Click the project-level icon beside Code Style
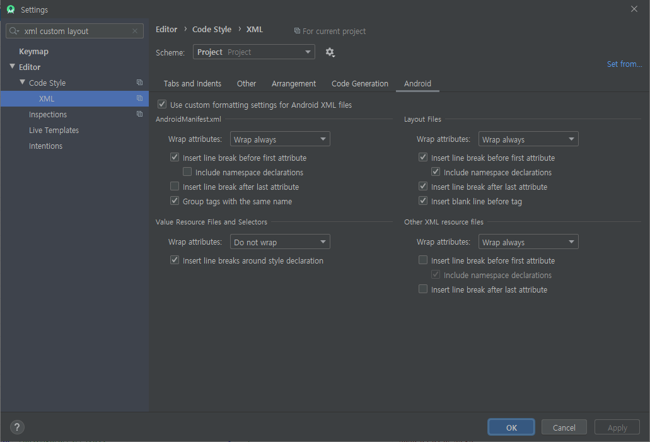This screenshot has height=442, width=650. (x=140, y=83)
